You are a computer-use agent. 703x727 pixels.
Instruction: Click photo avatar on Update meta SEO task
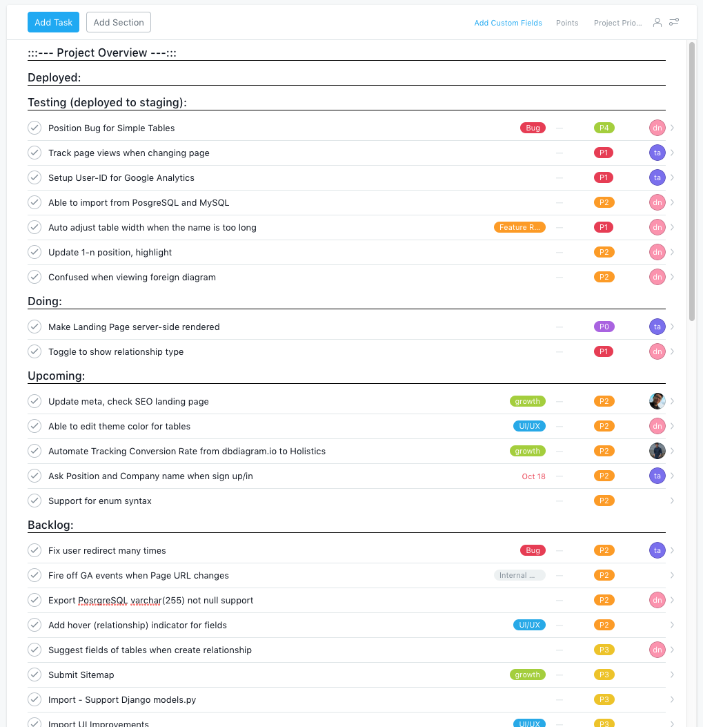657,401
